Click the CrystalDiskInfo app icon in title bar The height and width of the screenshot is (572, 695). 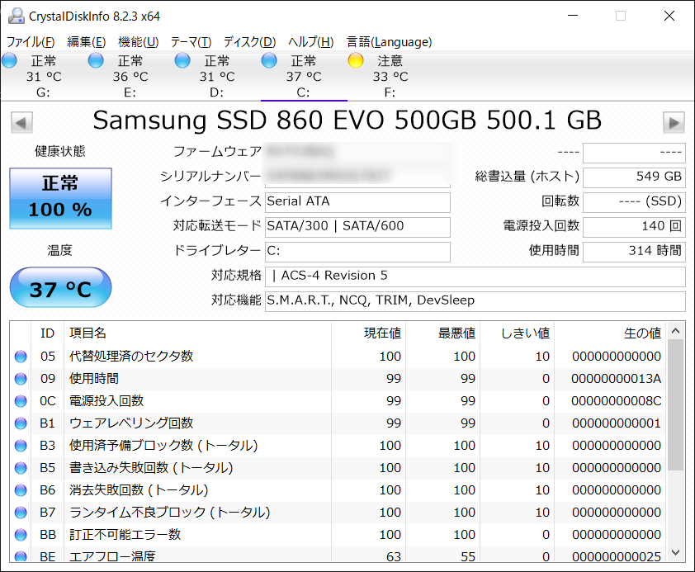coord(16,16)
